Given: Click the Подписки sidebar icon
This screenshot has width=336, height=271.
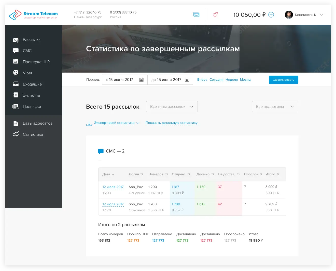Looking at the screenshot, I should tap(16, 107).
